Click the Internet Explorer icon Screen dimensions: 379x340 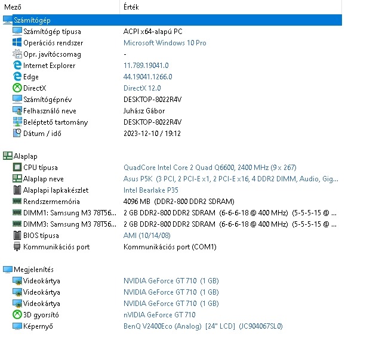point(17,66)
